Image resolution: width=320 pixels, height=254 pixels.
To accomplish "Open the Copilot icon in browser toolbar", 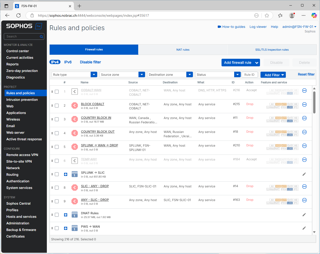I will click(314, 15).
